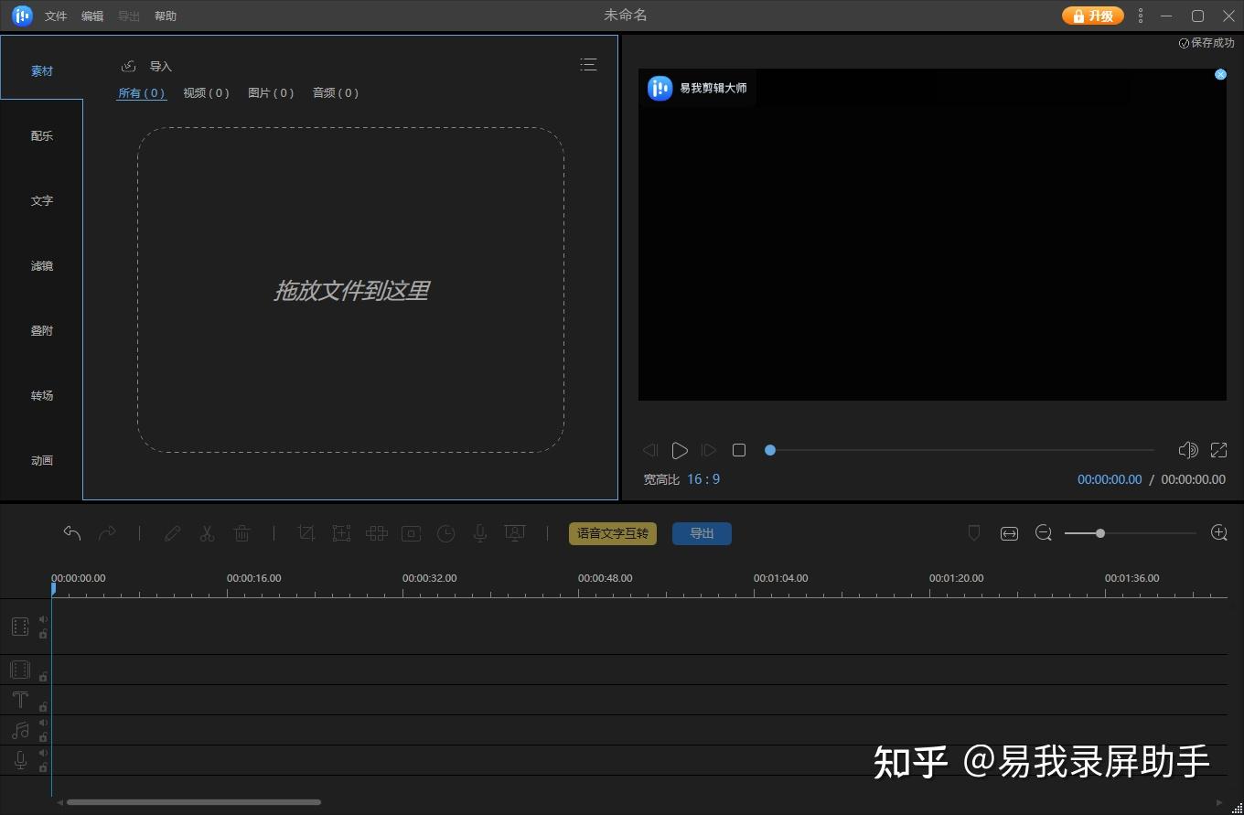
Task: Click the orange 升级 upgrade button
Action: tap(1092, 16)
